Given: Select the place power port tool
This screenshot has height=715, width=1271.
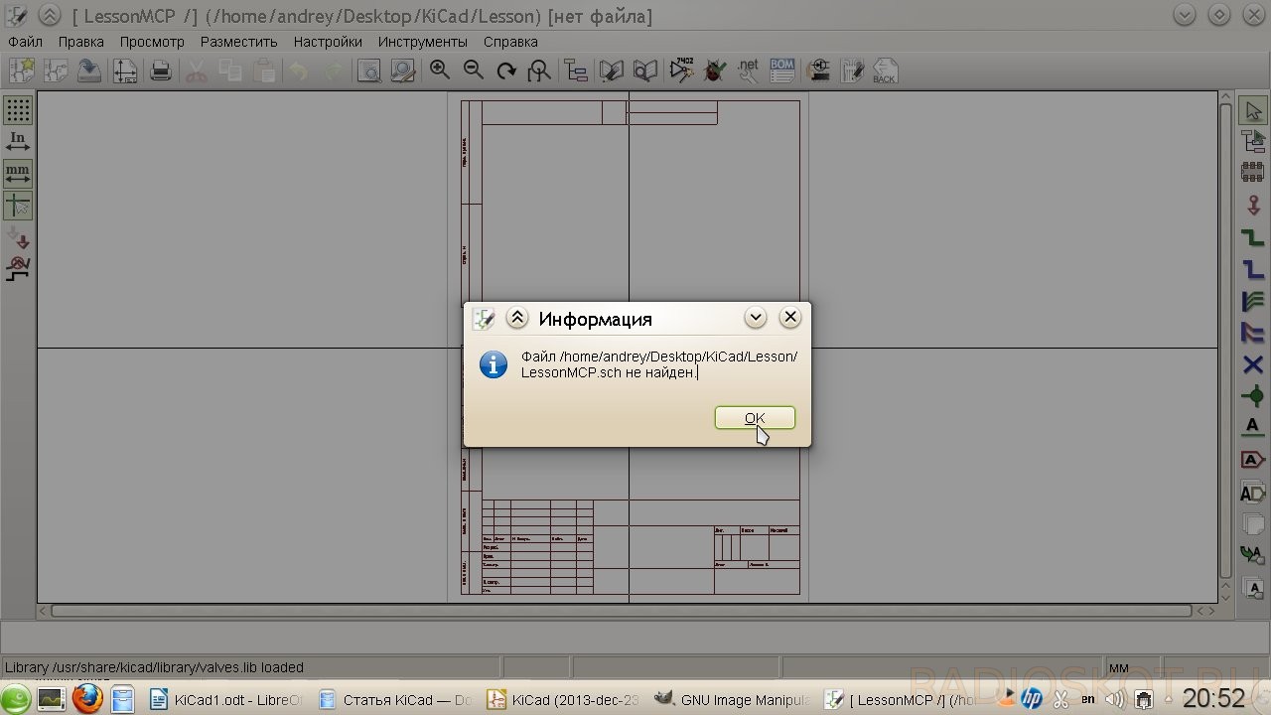Looking at the screenshot, I should click(x=1252, y=206).
